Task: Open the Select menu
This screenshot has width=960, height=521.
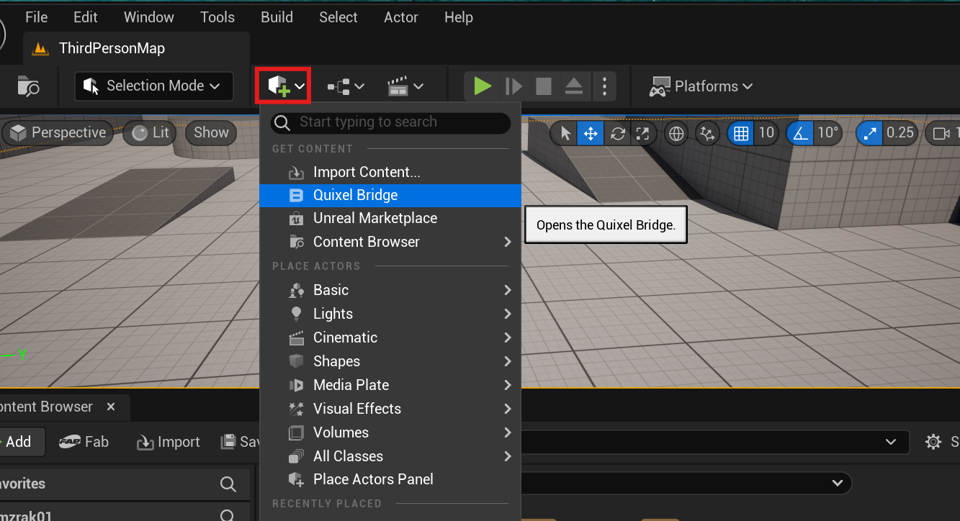Action: [x=338, y=17]
